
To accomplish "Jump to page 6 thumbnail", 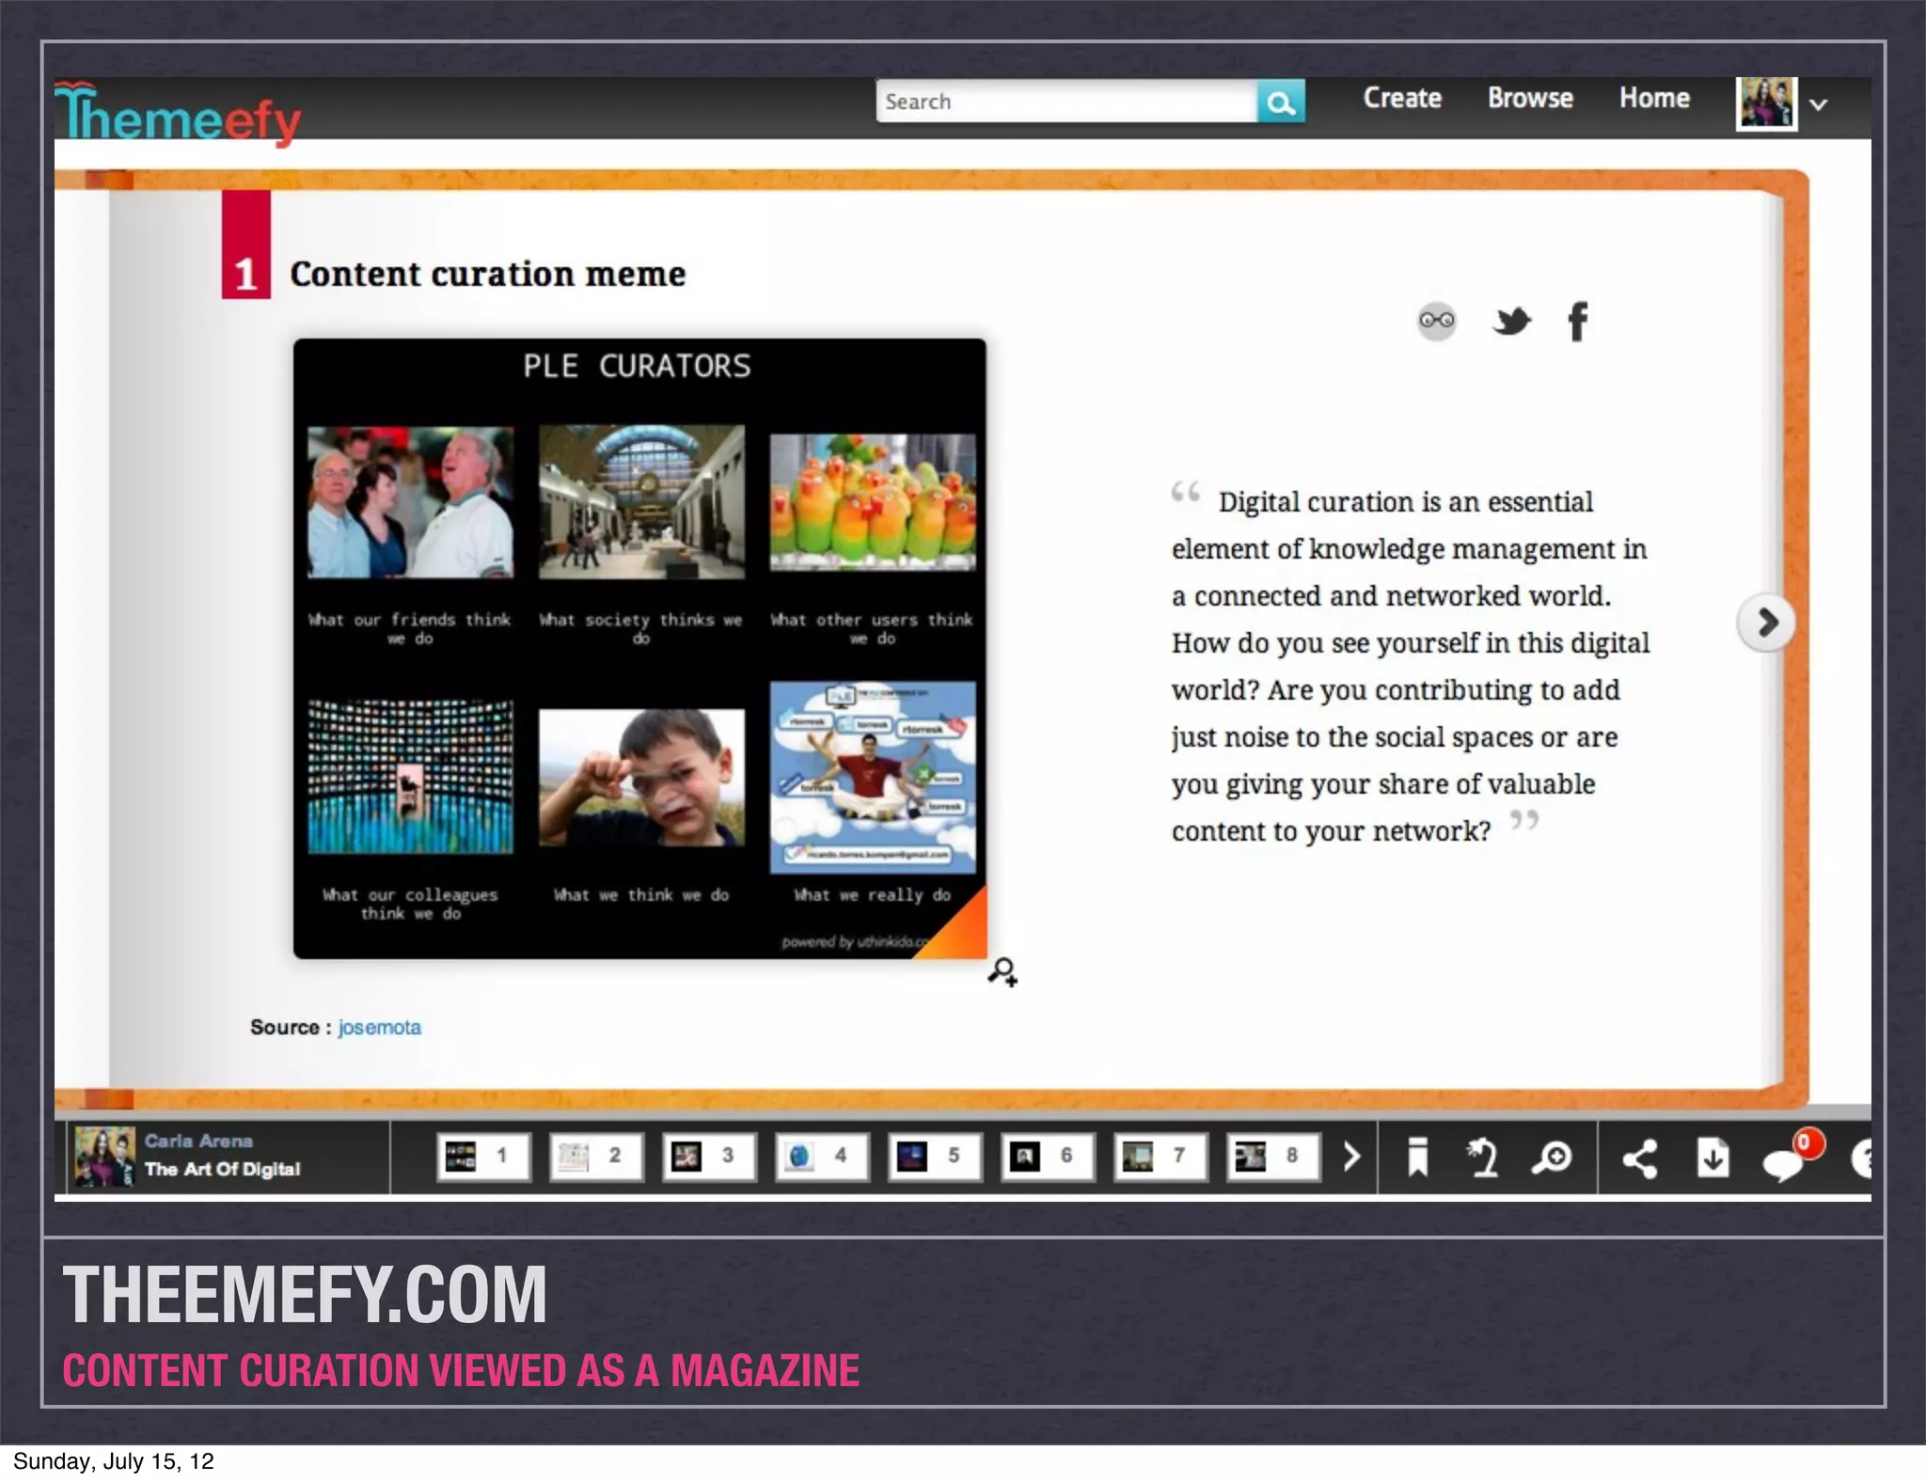I will pyautogui.click(x=1048, y=1157).
